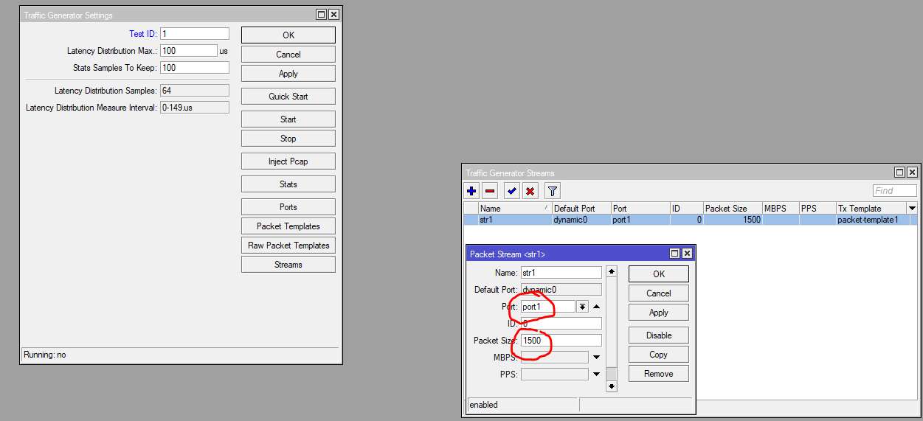This screenshot has width=923, height=421.
Task: Copy the str1 packet stream
Action: pyautogui.click(x=659, y=355)
